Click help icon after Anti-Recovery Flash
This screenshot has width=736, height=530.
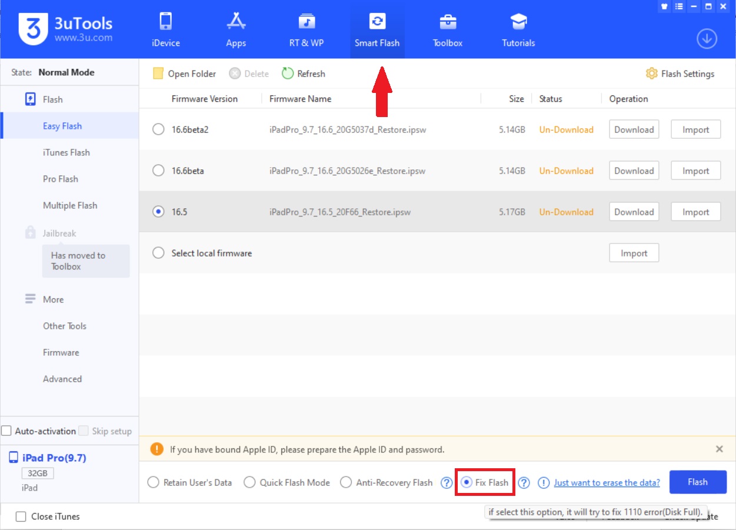tap(447, 482)
